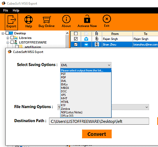
Task: Select EML in the dropdown list
Action: [86, 81]
